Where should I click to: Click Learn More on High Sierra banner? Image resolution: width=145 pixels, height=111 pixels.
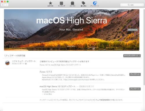[71, 46]
